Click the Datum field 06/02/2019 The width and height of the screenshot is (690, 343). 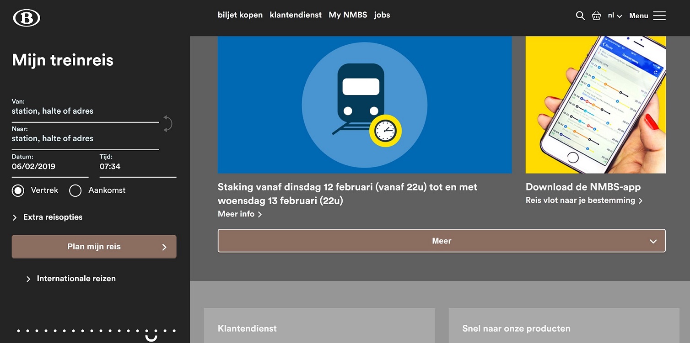pyautogui.click(x=50, y=167)
